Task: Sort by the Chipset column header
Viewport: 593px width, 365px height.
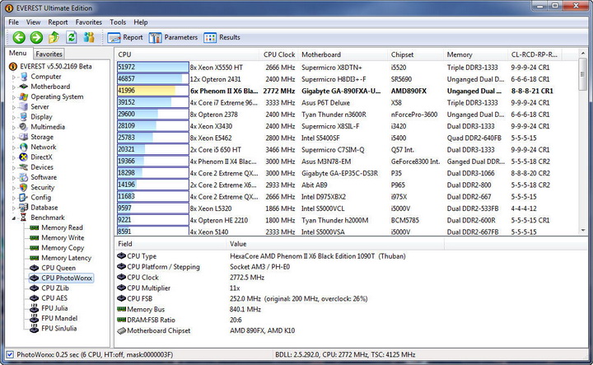Action: tap(415, 54)
